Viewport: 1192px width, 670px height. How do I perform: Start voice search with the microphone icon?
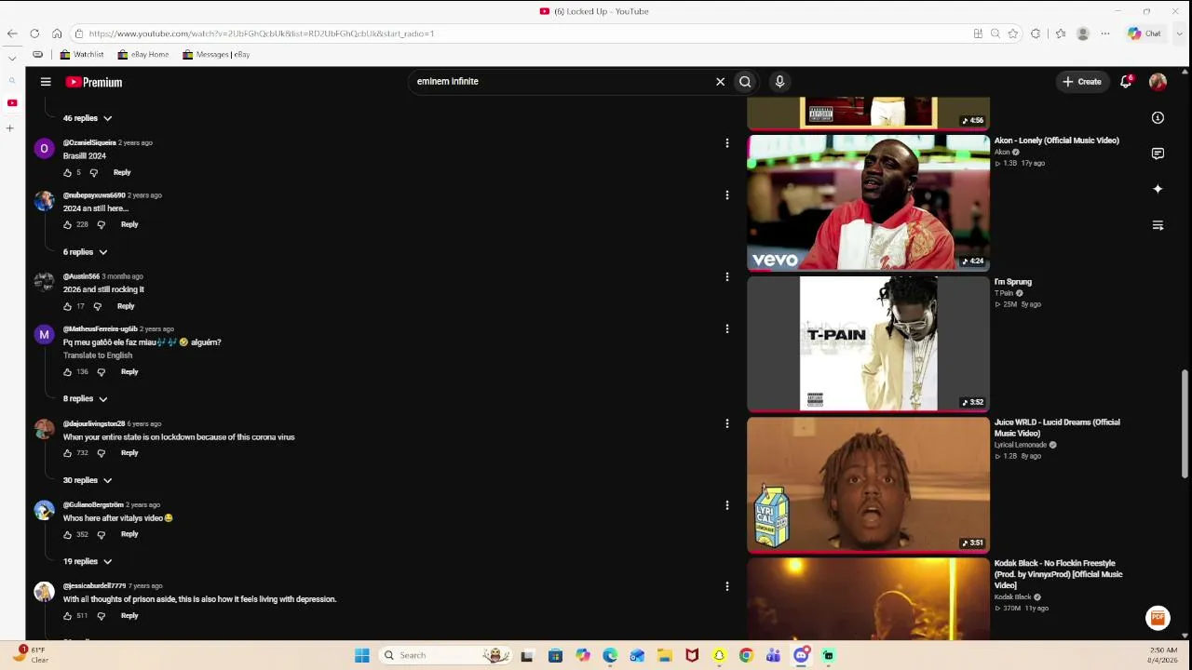pos(779,82)
